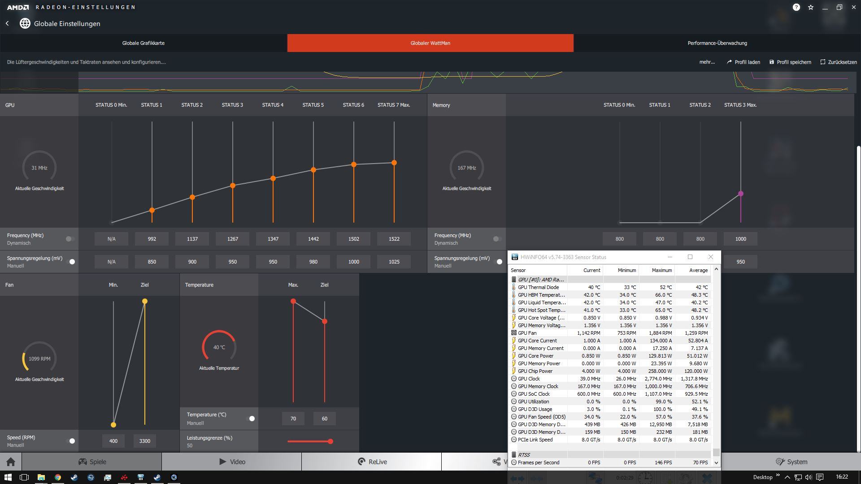
Task: Click the favorites star icon
Action: pyautogui.click(x=811, y=7)
